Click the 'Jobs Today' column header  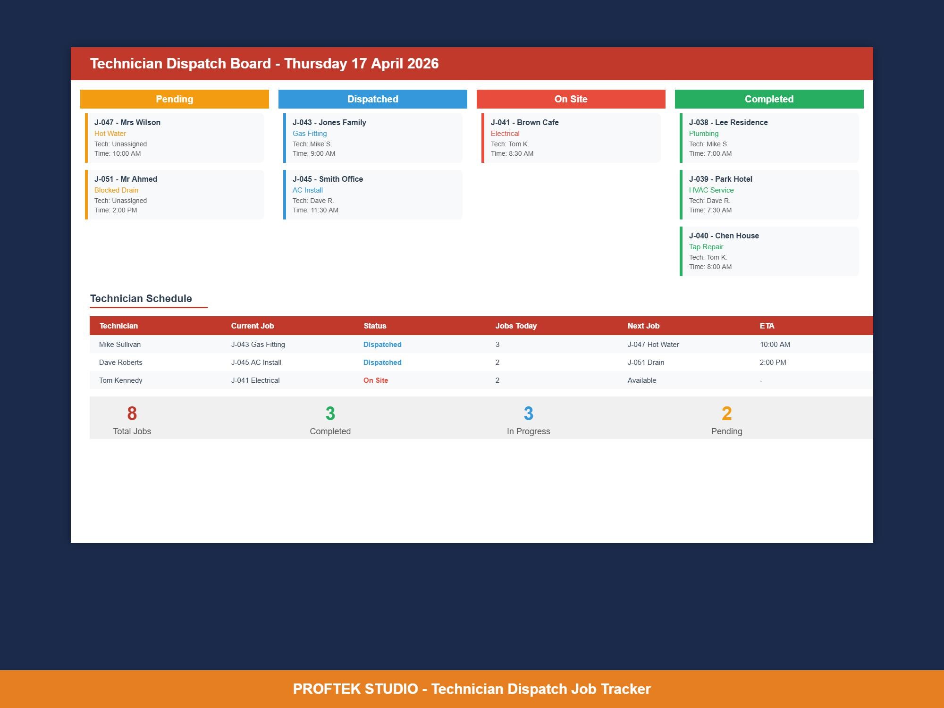(x=516, y=326)
